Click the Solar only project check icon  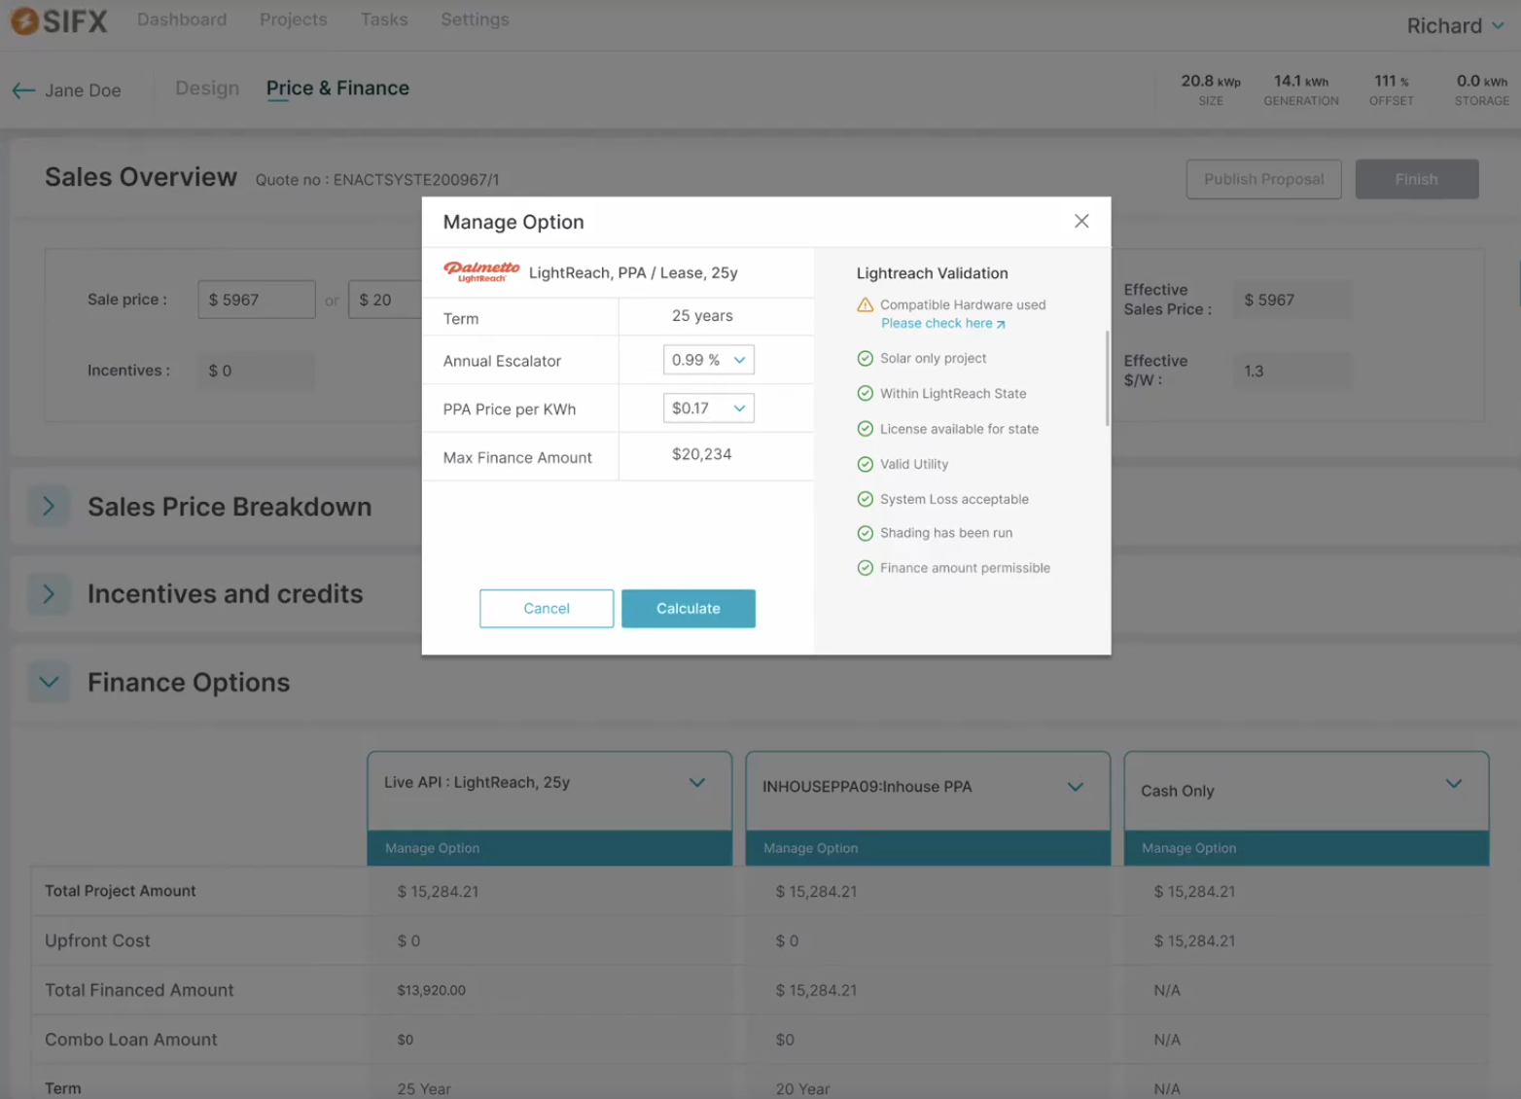(865, 358)
